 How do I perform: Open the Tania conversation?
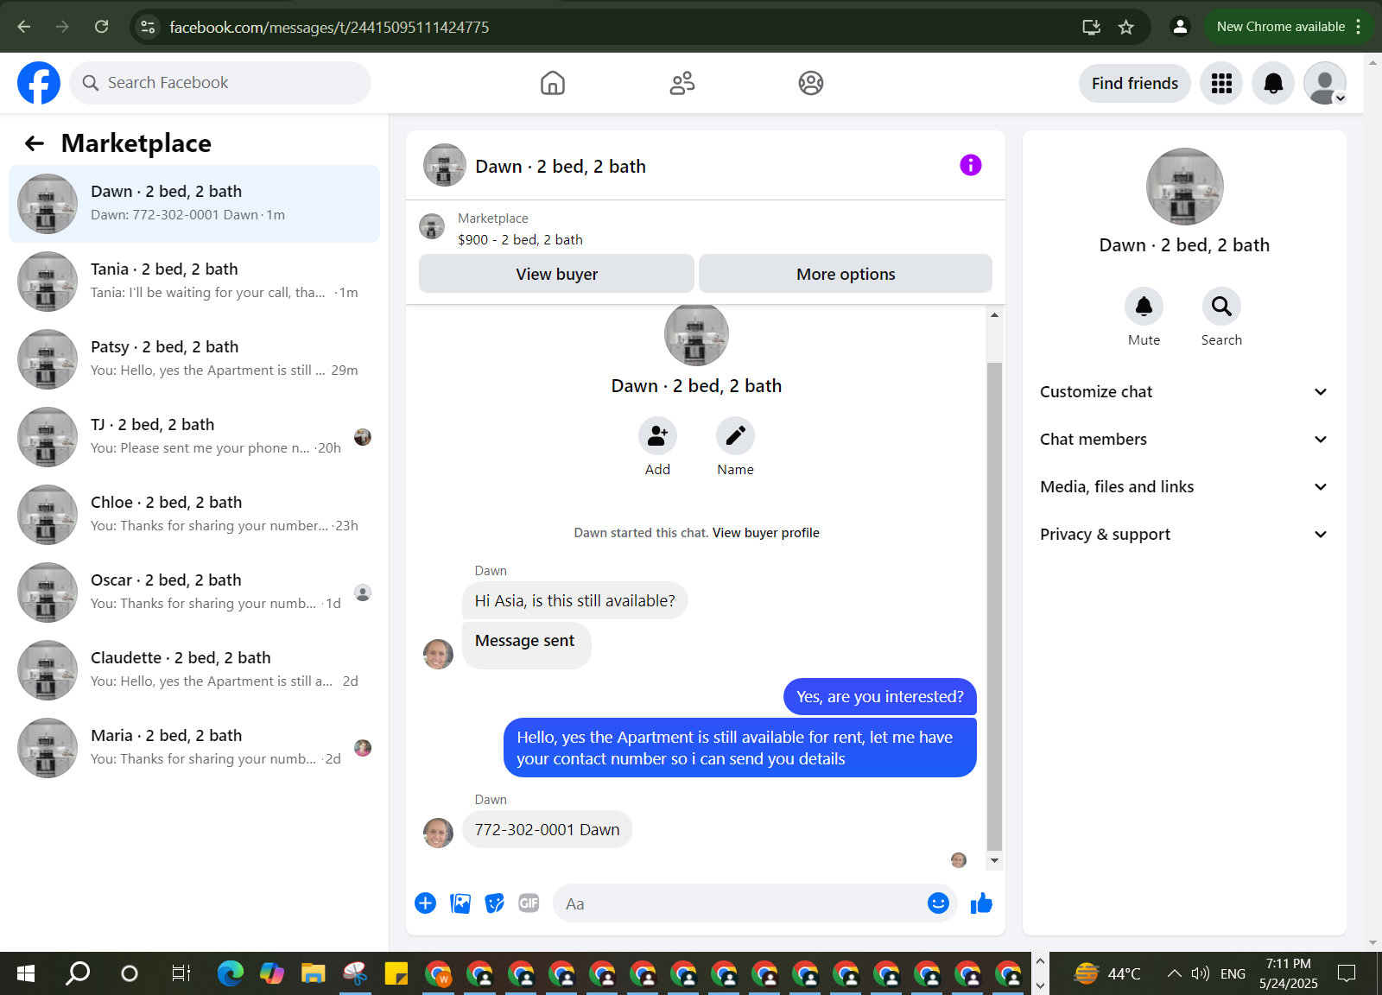click(x=194, y=282)
